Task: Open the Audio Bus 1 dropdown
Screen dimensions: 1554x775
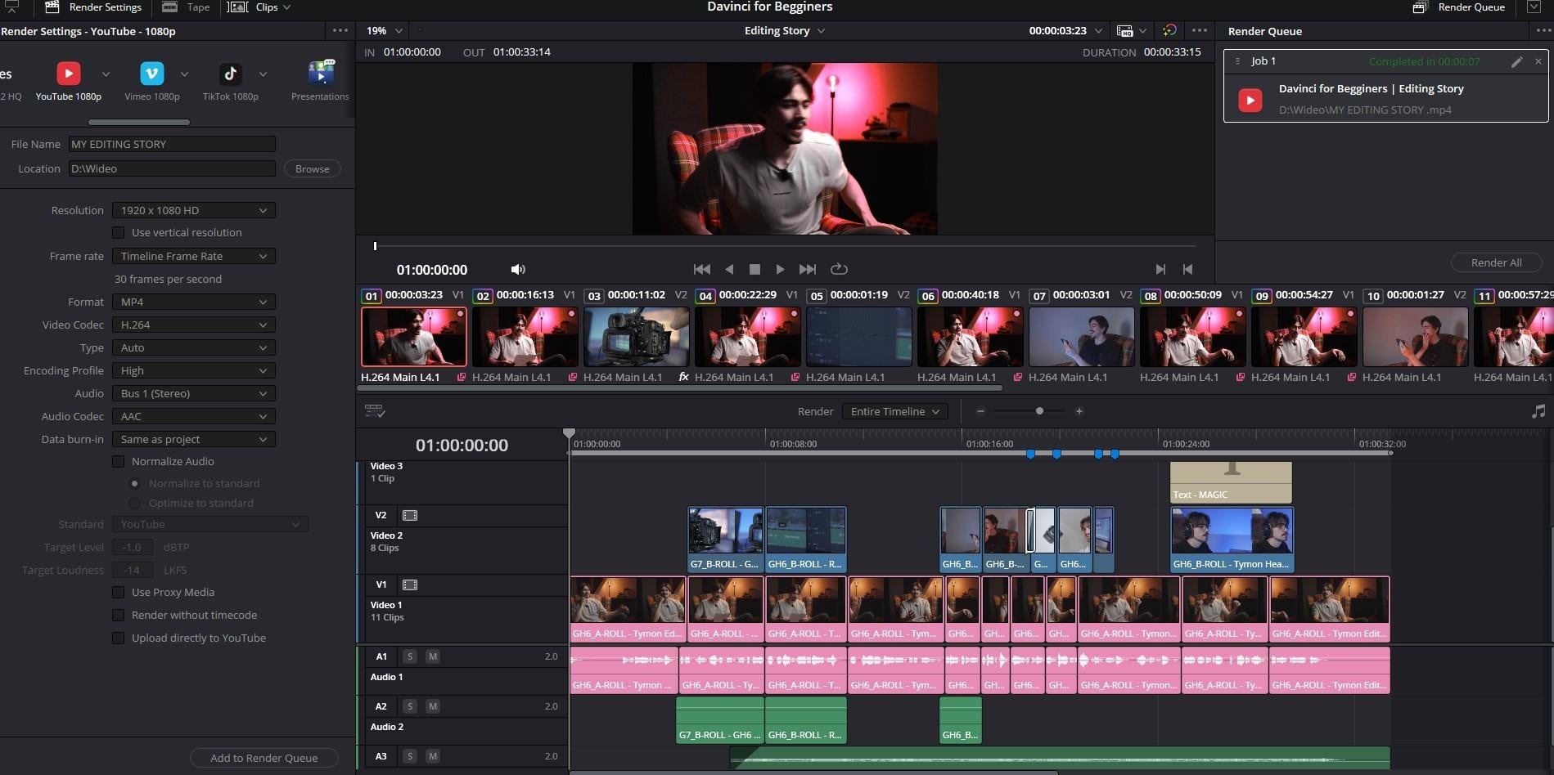Action: pyautogui.click(x=193, y=393)
